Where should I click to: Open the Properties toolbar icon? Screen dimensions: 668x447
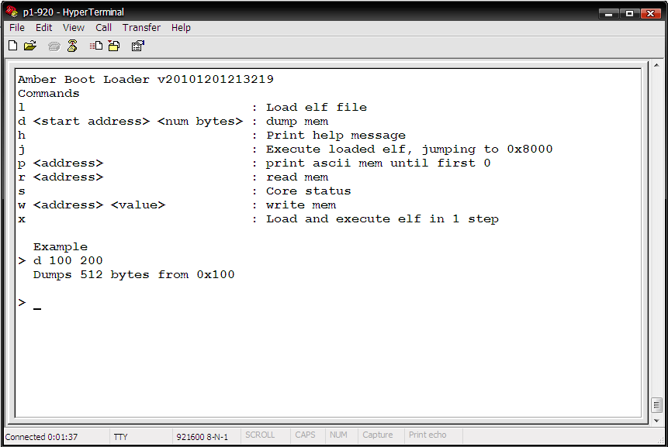pyautogui.click(x=137, y=46)
